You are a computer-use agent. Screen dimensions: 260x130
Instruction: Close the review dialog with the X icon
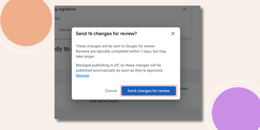173,34
